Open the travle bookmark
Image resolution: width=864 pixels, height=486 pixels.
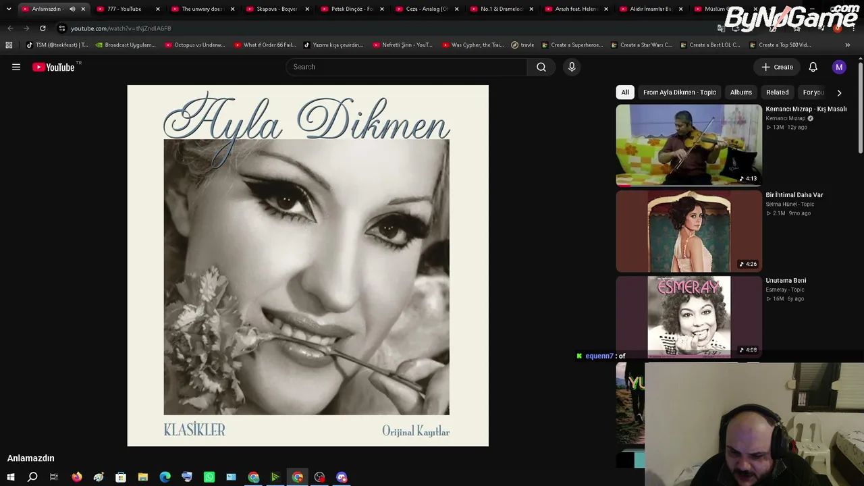click(522, 45)
